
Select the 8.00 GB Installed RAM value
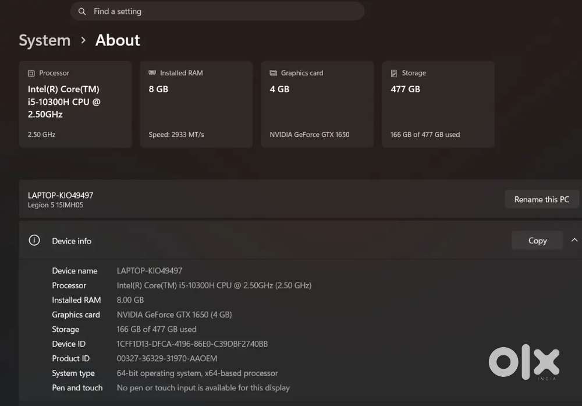tap(130, 300)
